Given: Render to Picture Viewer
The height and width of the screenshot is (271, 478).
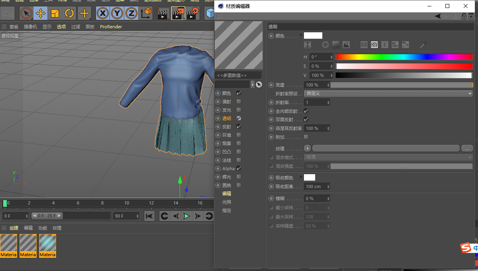Looking at the screenshot, I should click(x=178, y=13).
